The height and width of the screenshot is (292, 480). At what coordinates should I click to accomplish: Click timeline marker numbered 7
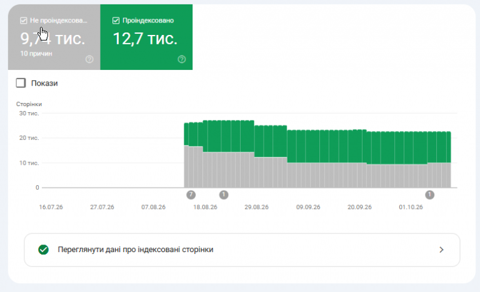click(191, 195)
